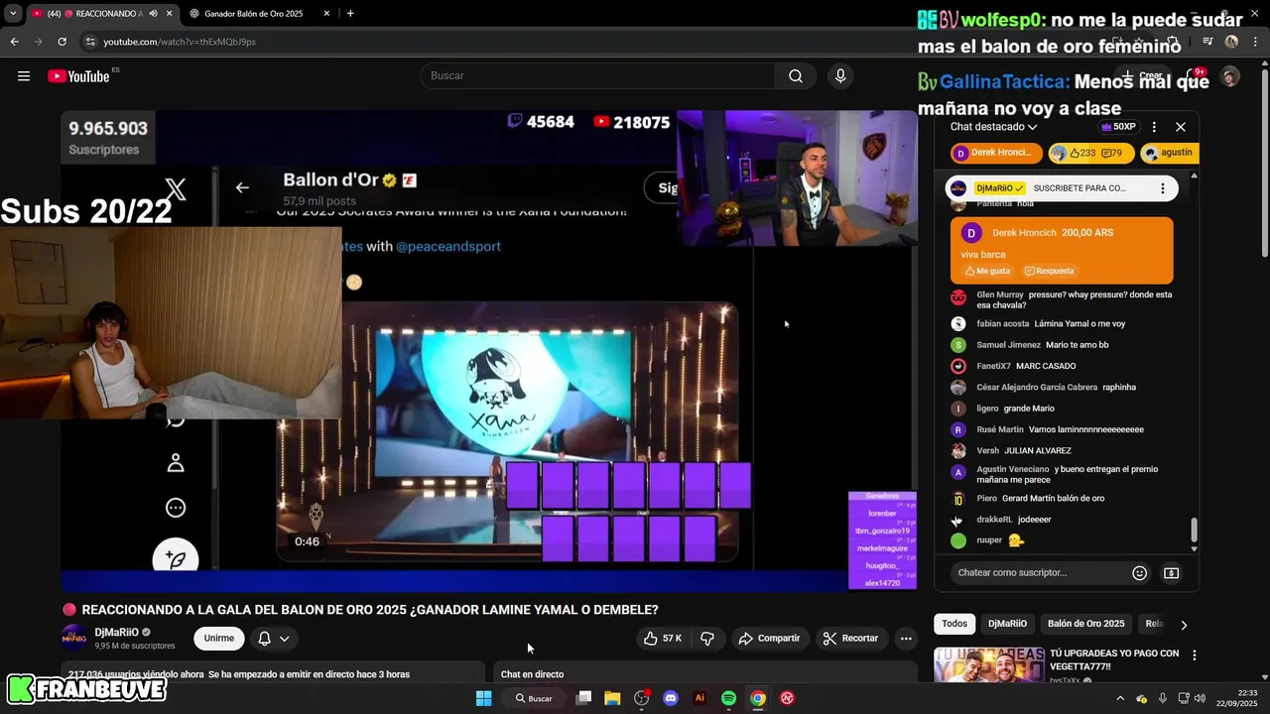Image resolution: width=1270 pixels, height=714 pixels.
Task: Clip the video with Recortar button
Action: [851, 639]
